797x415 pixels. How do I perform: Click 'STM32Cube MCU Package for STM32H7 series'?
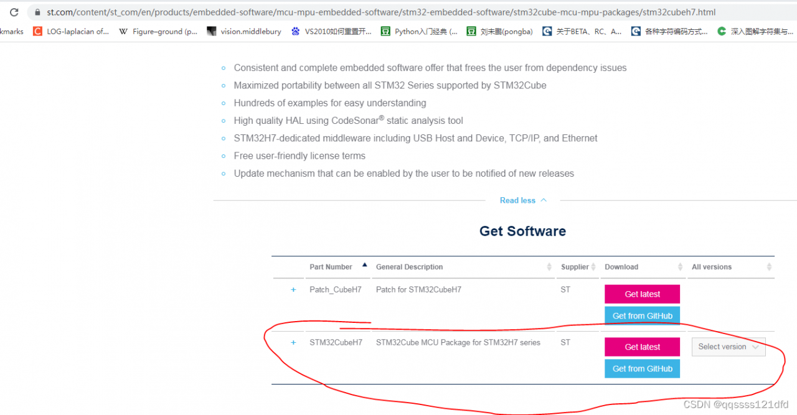click(x=458, y=343)
